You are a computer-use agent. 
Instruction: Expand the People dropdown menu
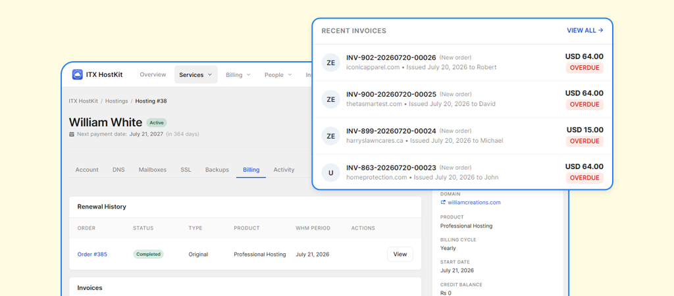pos(278,75)
